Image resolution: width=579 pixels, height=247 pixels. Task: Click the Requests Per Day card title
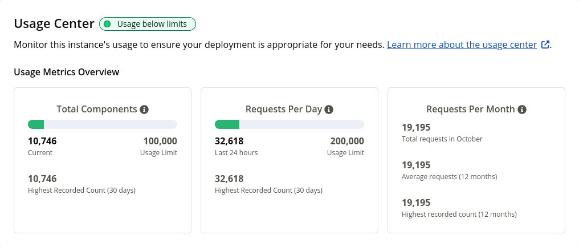[x=284, y=109]
